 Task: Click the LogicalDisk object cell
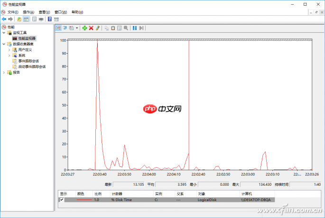tap(207, 200)
